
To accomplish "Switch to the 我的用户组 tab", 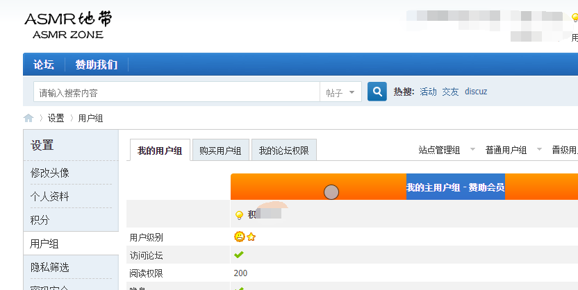I will click(x=160, y=151).
